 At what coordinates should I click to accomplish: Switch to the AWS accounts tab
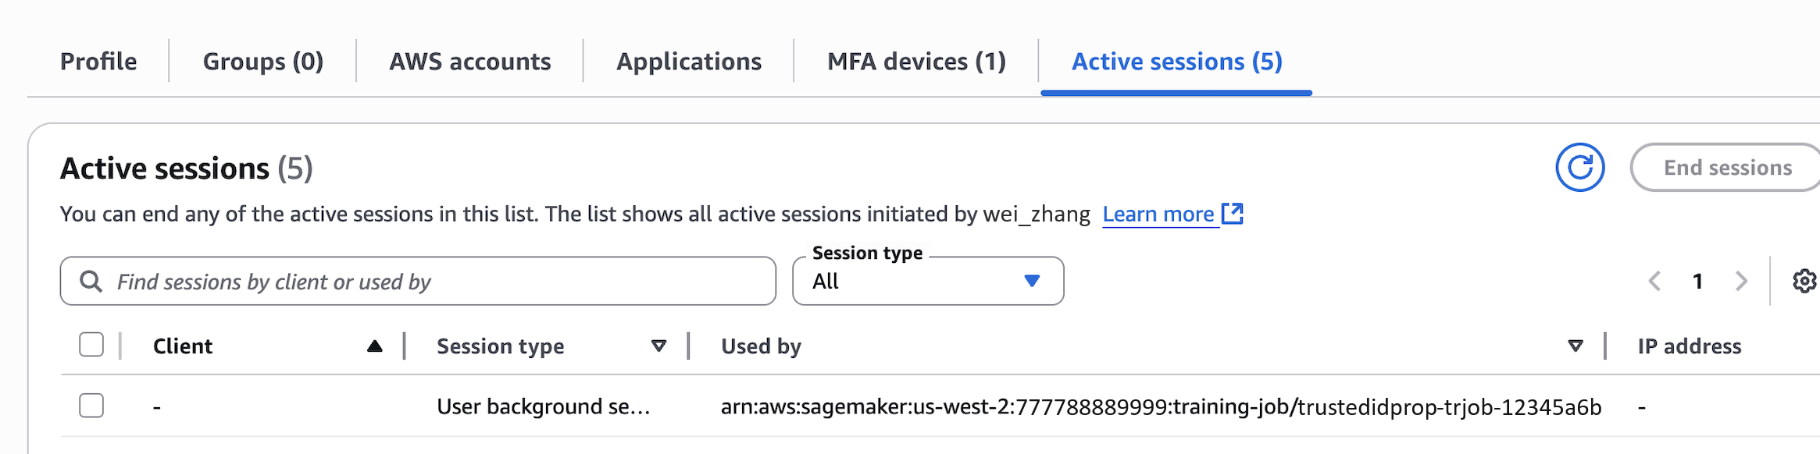[x=470, y=62]
